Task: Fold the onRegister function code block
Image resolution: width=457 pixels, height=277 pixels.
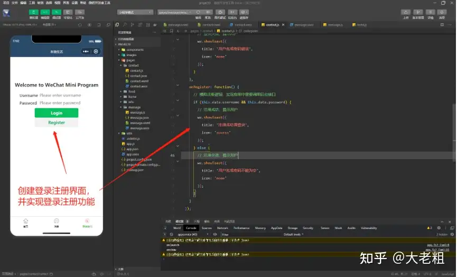Action: (x=178, y=85)
